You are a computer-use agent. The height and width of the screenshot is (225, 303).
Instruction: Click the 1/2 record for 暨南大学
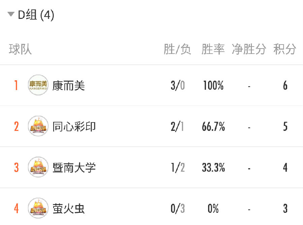(x=178, y=168)
